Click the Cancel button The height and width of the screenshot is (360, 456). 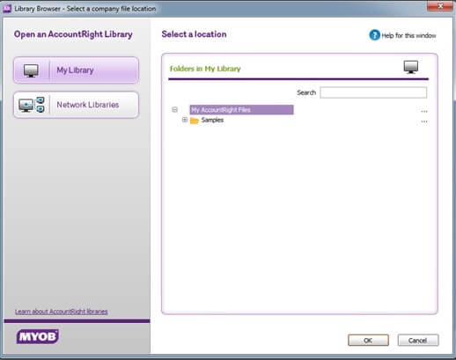click(x=418, y=341)
